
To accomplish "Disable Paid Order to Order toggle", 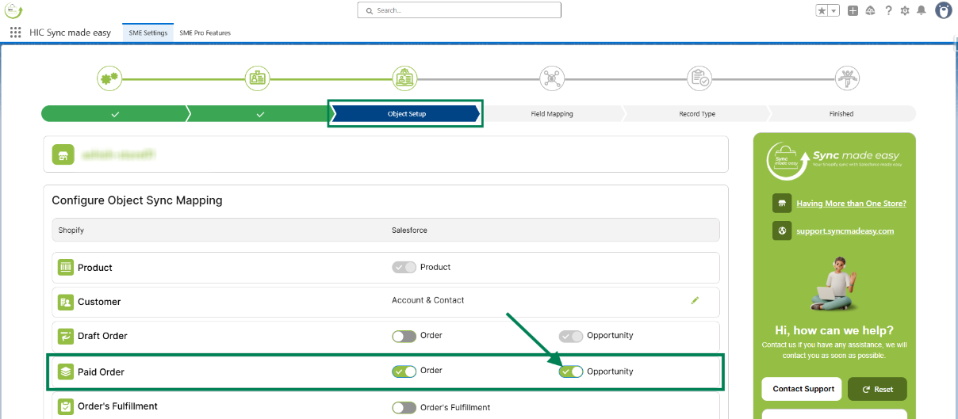I will pos(404,371).
